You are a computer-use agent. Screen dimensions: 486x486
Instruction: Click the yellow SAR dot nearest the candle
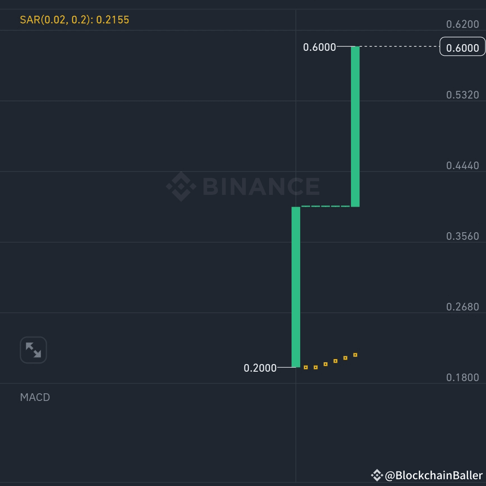point(305,367)
